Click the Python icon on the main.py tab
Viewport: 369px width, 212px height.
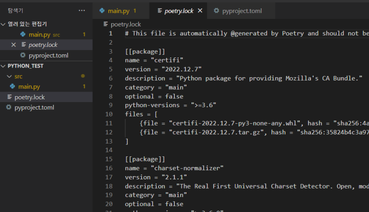pyautogui.click(x=102, y=11)
